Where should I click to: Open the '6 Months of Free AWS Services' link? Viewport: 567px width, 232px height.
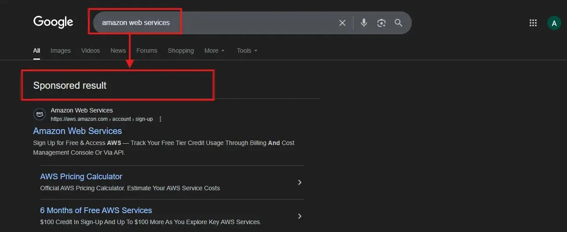tap(96, 210)
